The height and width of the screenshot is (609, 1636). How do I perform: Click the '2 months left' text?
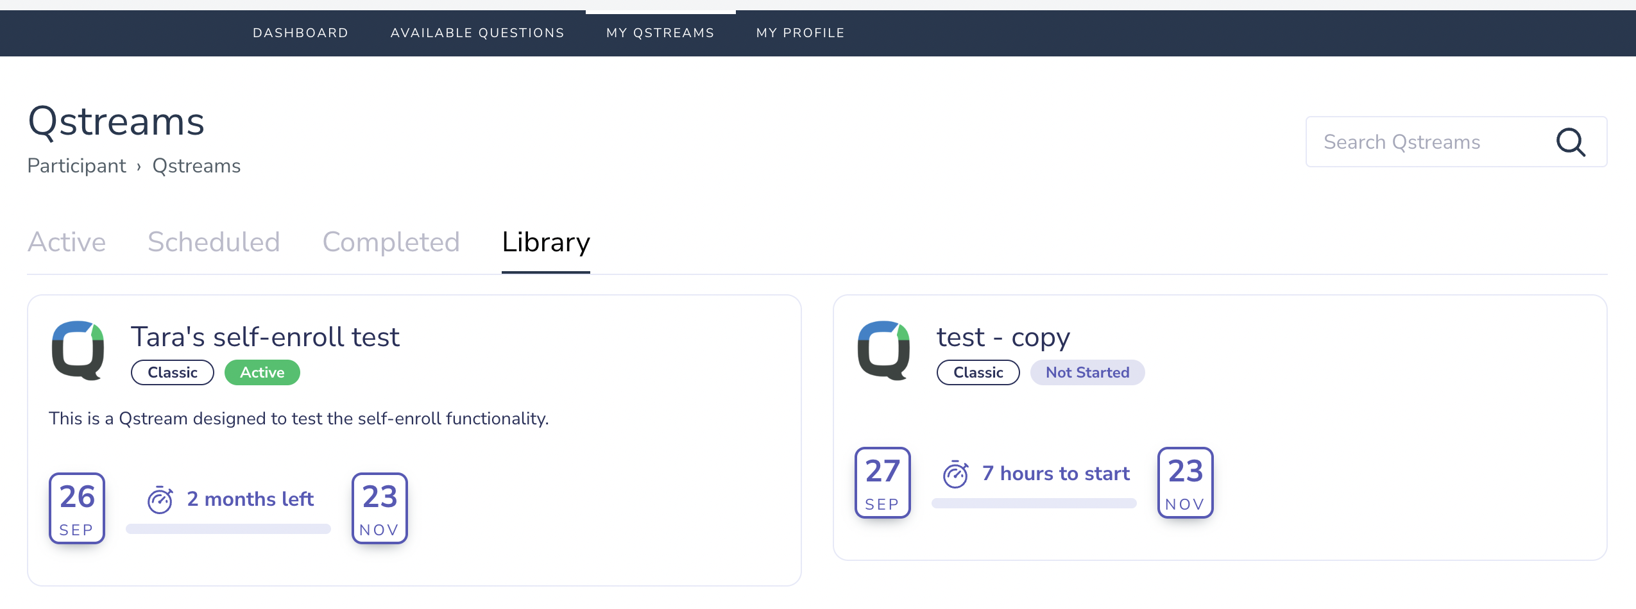250,499
